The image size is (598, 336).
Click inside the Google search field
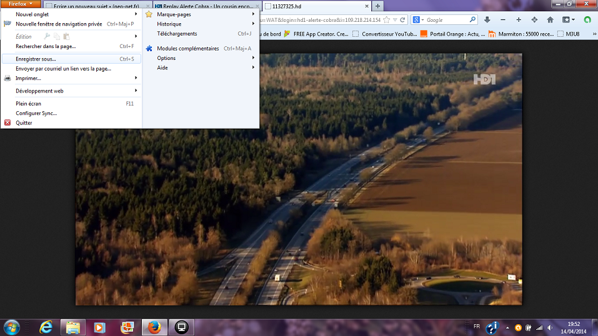445,20
